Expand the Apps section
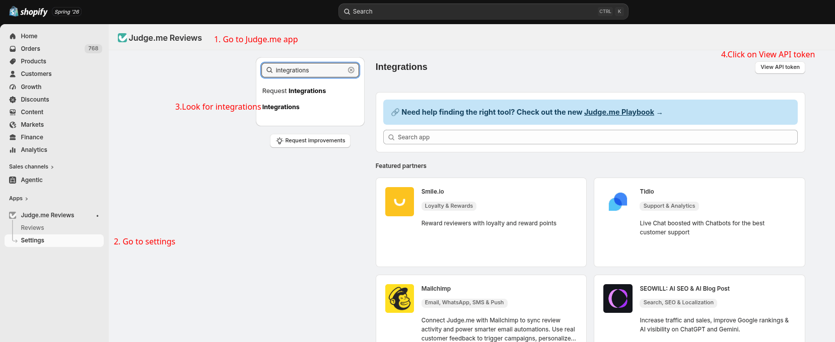 tap(19, 199)
